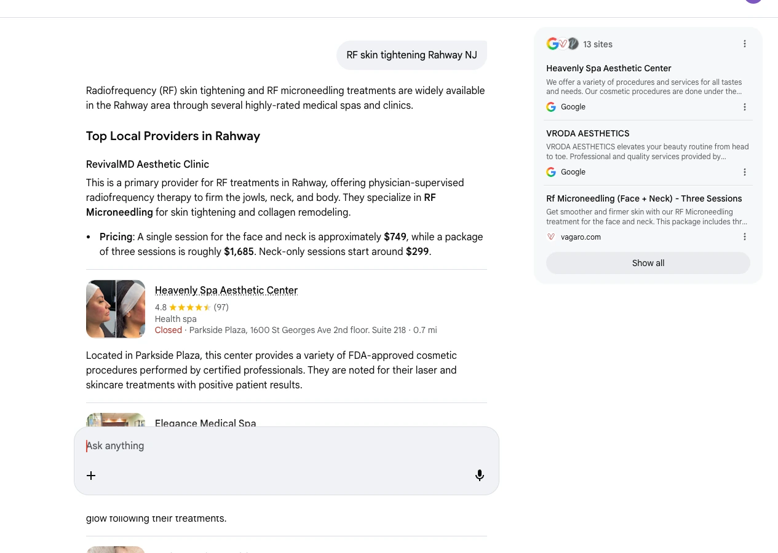Open the VRODA AESTHETICS source title
Image resolution: width=778 pixels, height=553 pixels.
588,133
